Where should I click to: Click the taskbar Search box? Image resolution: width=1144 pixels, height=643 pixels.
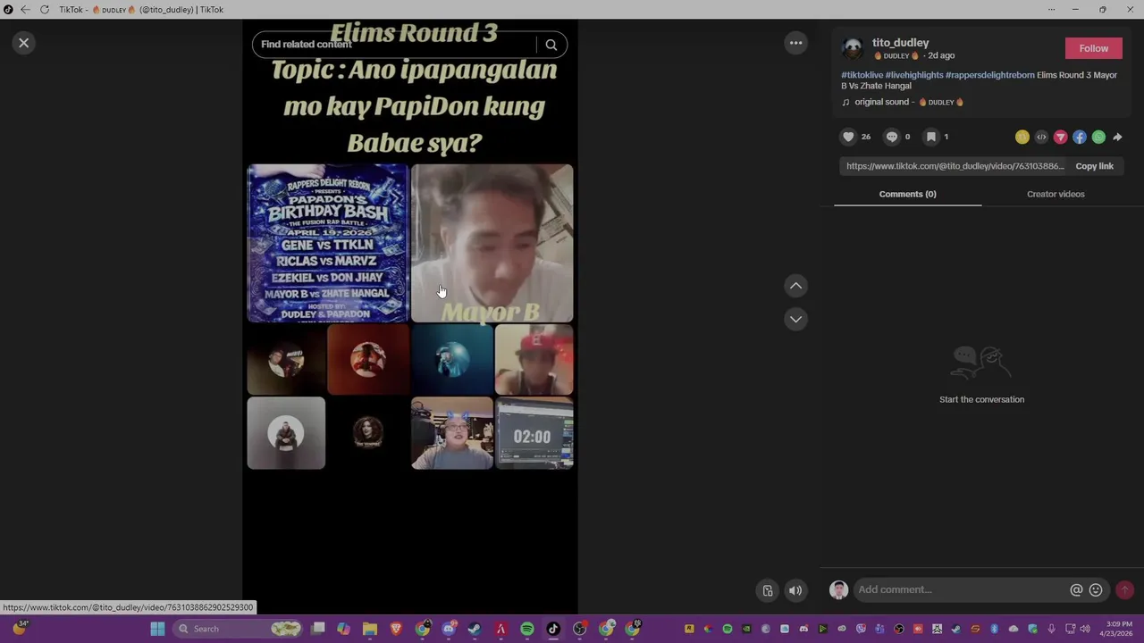coord(238,629)
